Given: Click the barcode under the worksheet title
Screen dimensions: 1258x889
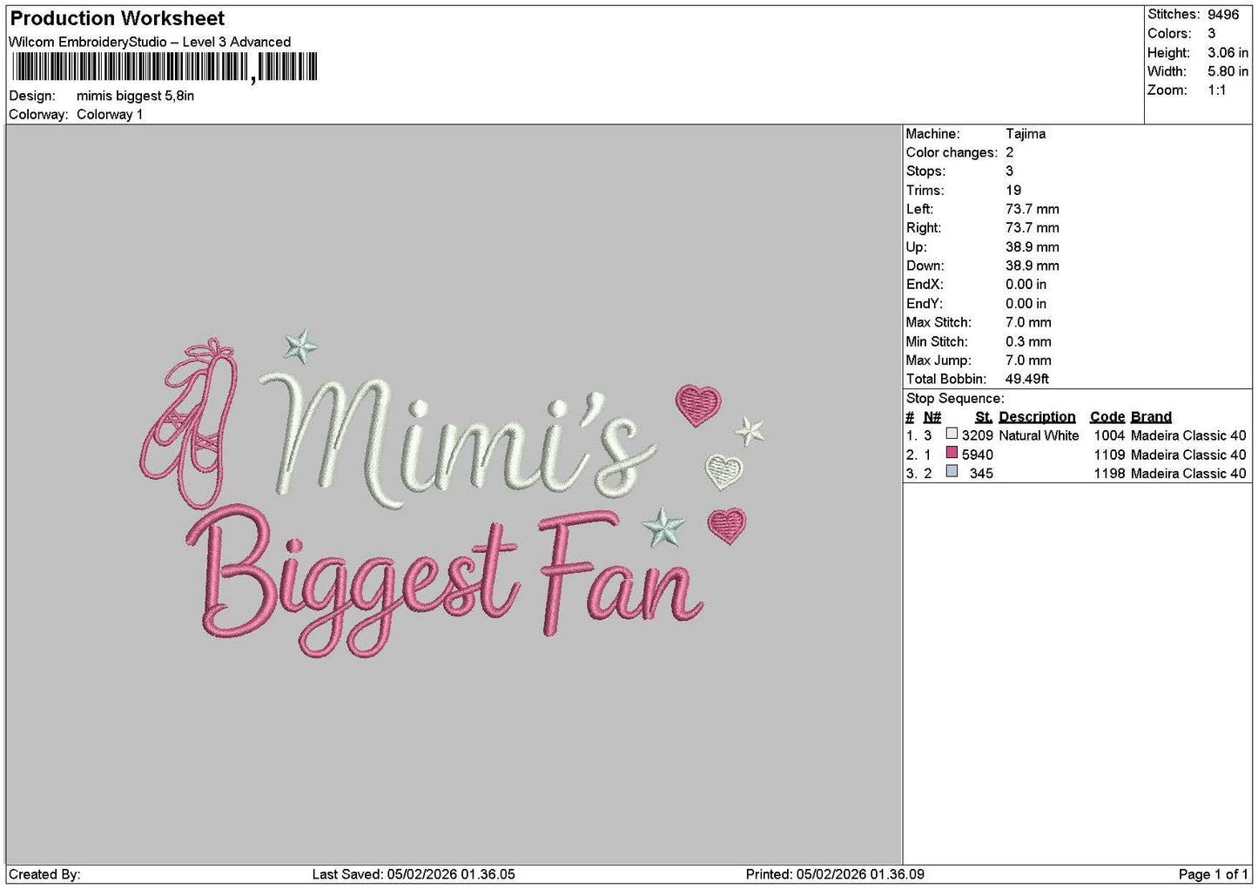Looking at the screenshot, I should (x=164, y=67).
